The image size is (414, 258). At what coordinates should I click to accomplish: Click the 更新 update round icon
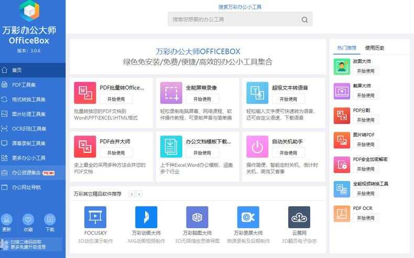7,219
